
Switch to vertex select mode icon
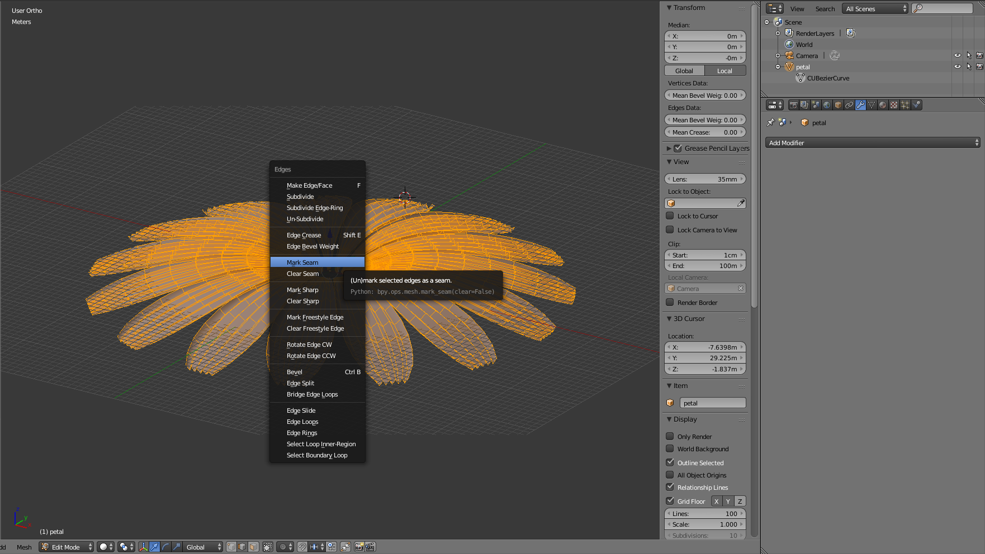(x=231, y=547)
